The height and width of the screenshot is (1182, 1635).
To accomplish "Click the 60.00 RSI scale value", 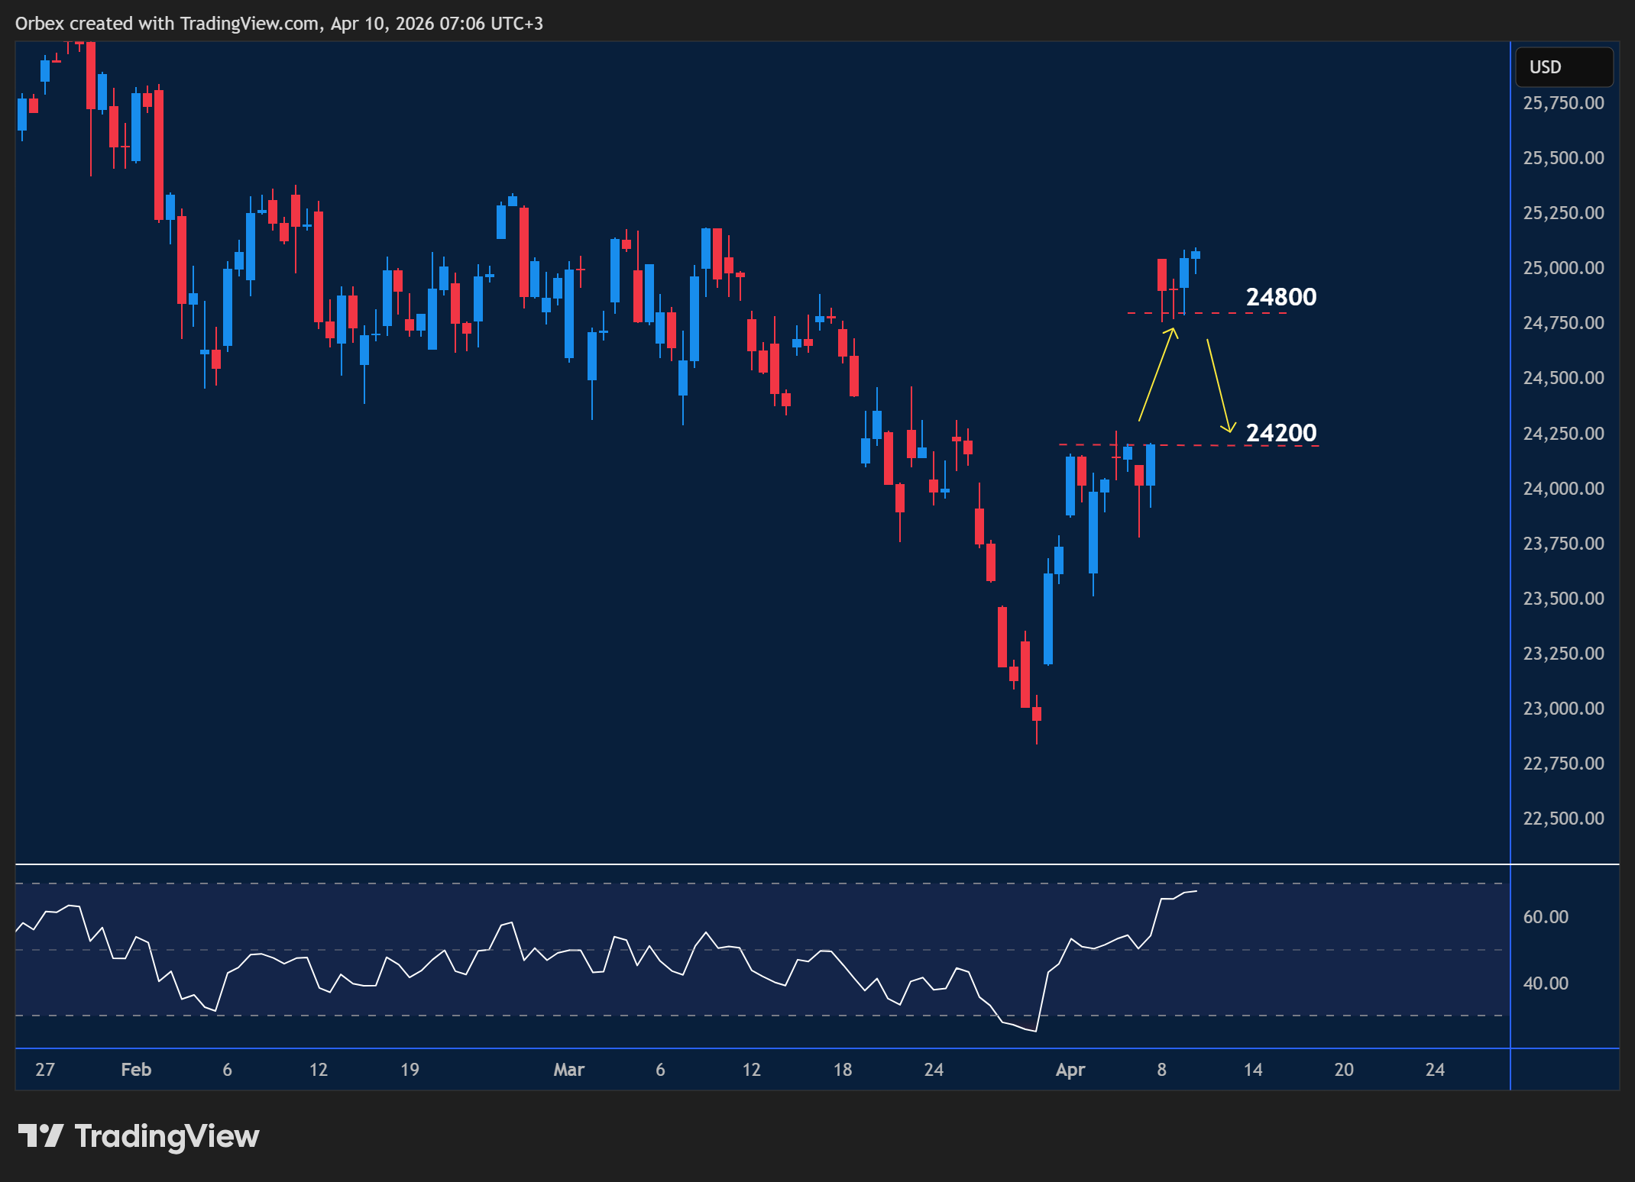I will click(1546, 918).
